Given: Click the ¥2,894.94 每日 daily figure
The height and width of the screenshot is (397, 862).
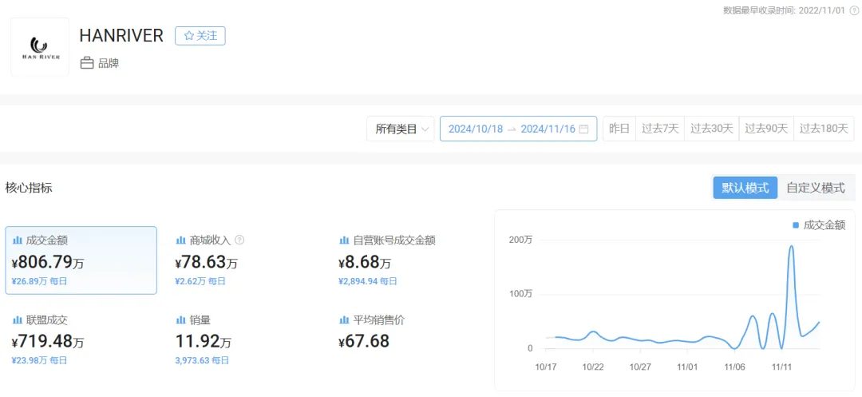Looking at the screenshot, I should click(368, 281).
